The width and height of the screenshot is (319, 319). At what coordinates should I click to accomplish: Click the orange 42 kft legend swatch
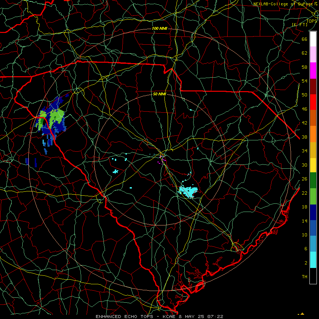(313, 134)
